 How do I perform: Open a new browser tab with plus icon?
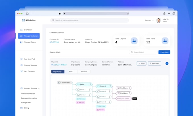point(169,14)
